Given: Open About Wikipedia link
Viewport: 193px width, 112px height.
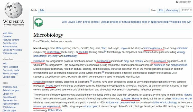Looking at the screenshot, I should pyautogui.click(x=10, y=67).
